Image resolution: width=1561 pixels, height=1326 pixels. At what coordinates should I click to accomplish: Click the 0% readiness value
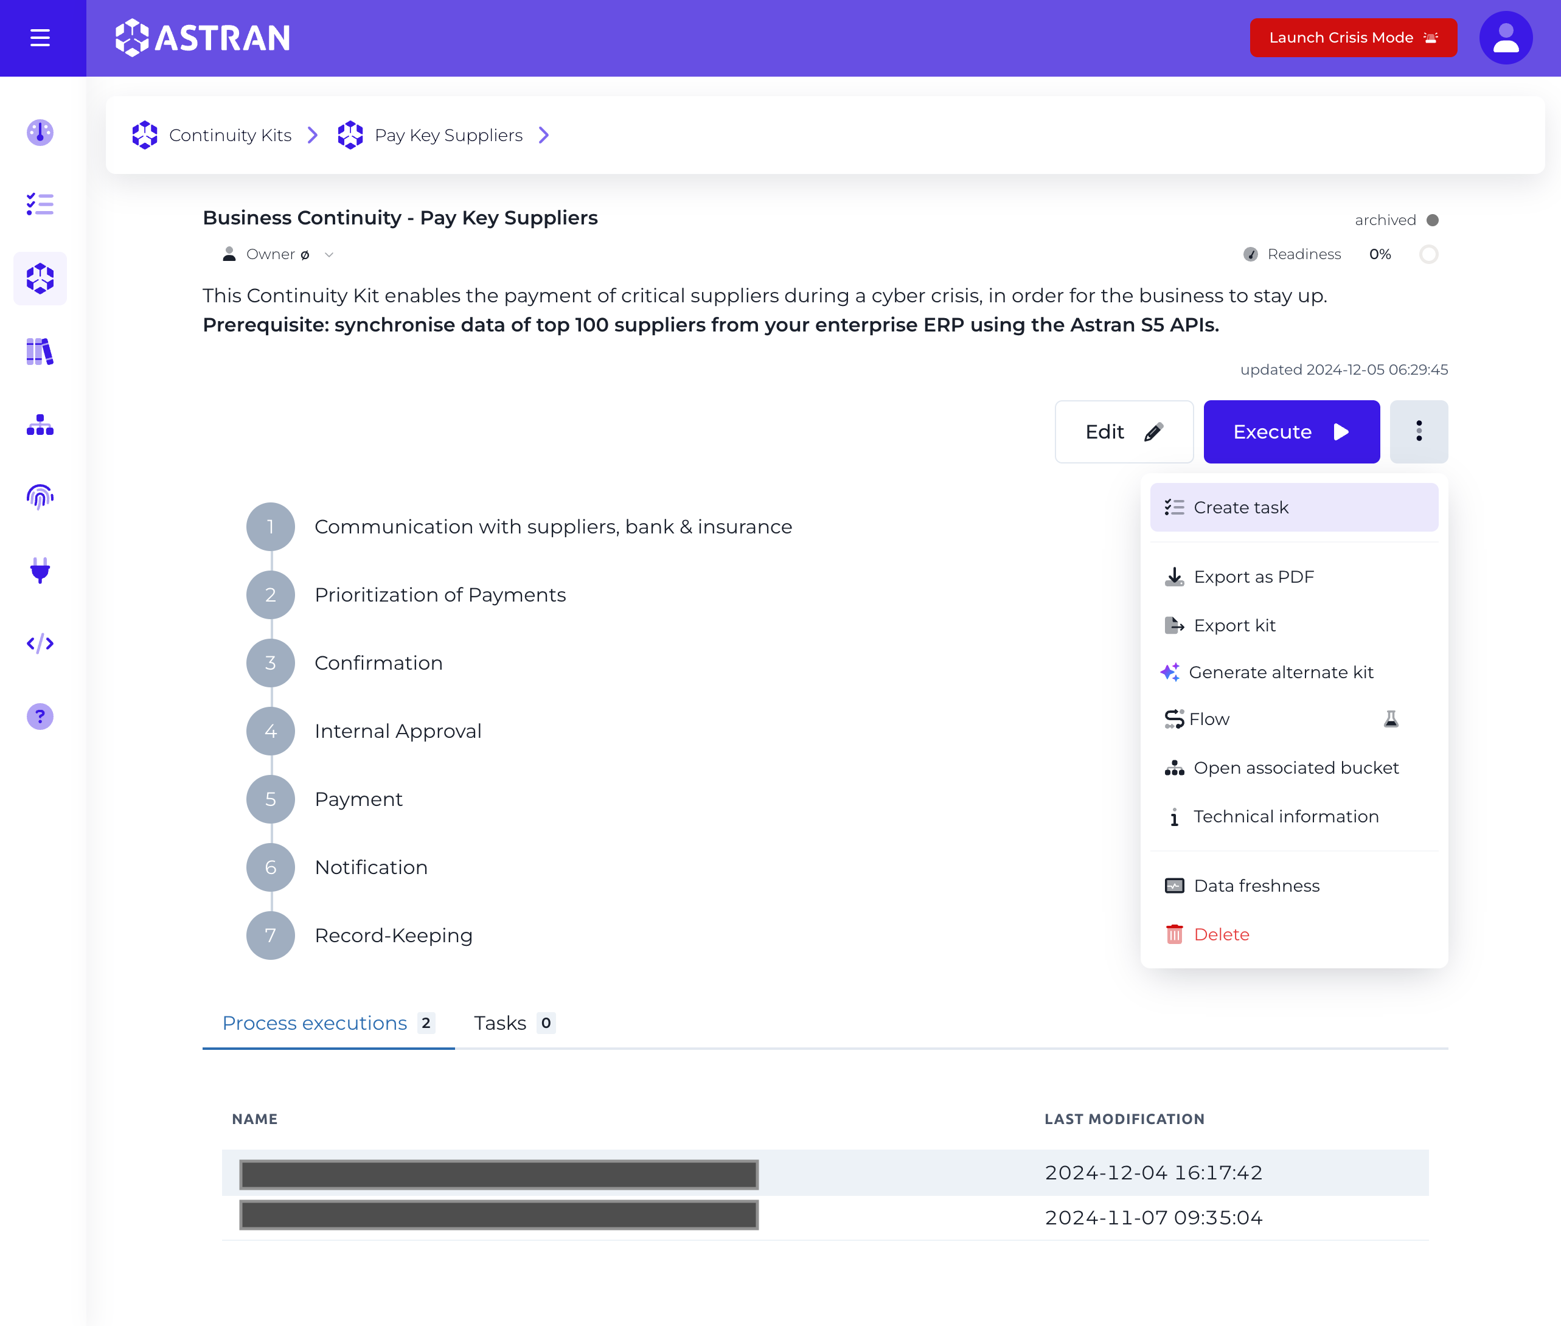(x=1380, y=254)
